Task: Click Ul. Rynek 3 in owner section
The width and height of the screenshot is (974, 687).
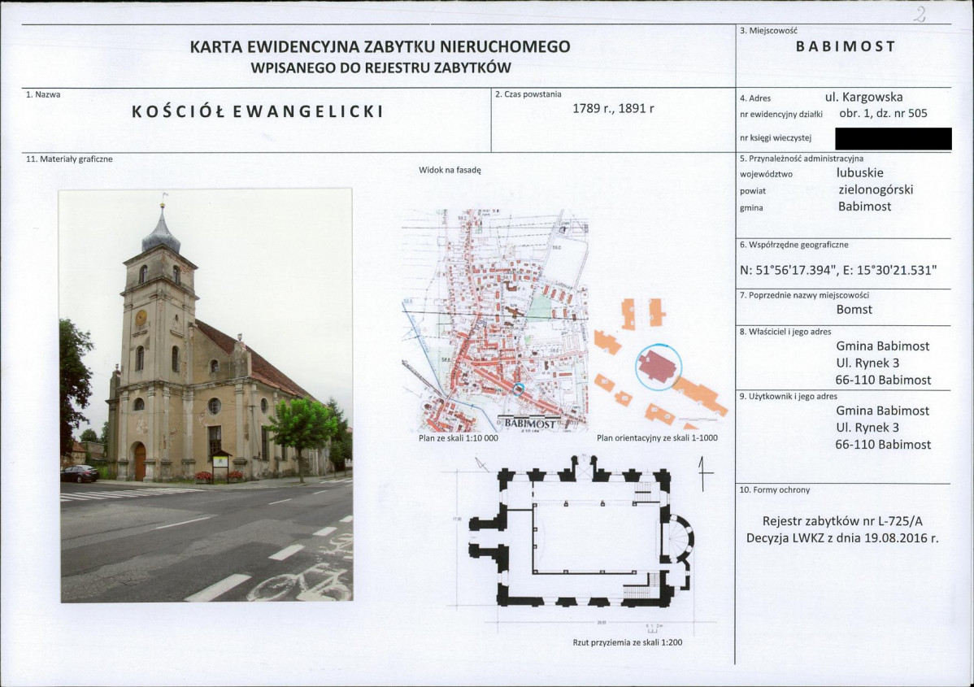Action: click(x=867, y=363)
